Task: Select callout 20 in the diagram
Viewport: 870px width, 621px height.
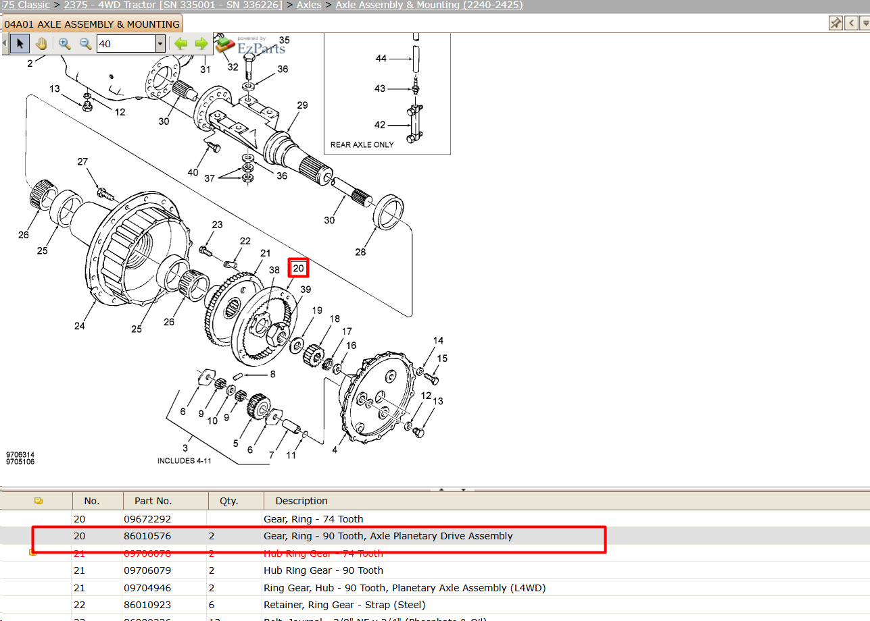Action: [x=299, y=269]
